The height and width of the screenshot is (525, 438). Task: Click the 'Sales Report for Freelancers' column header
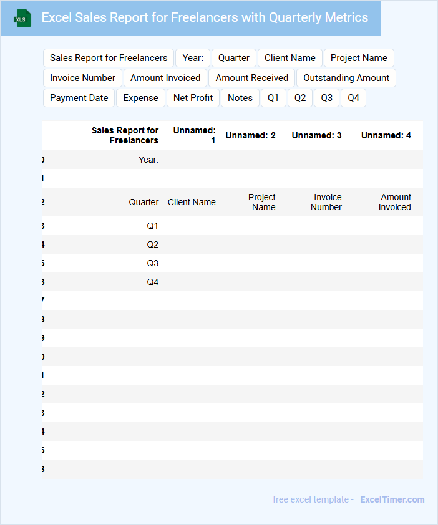tap(125, 135)
